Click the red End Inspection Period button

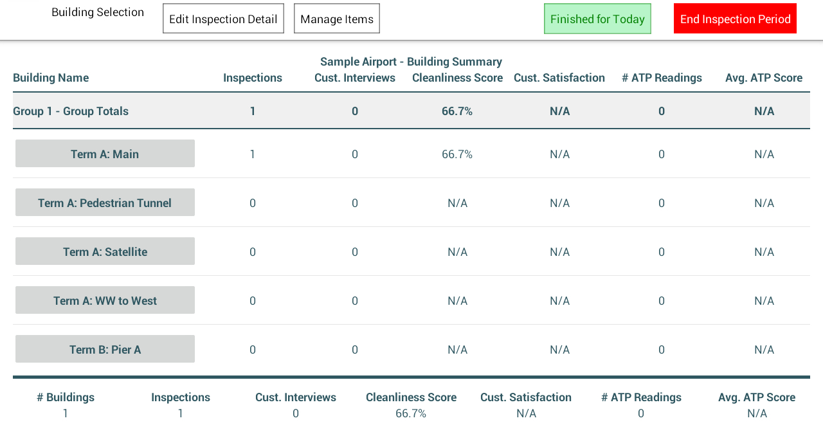(x=735, y=19)
